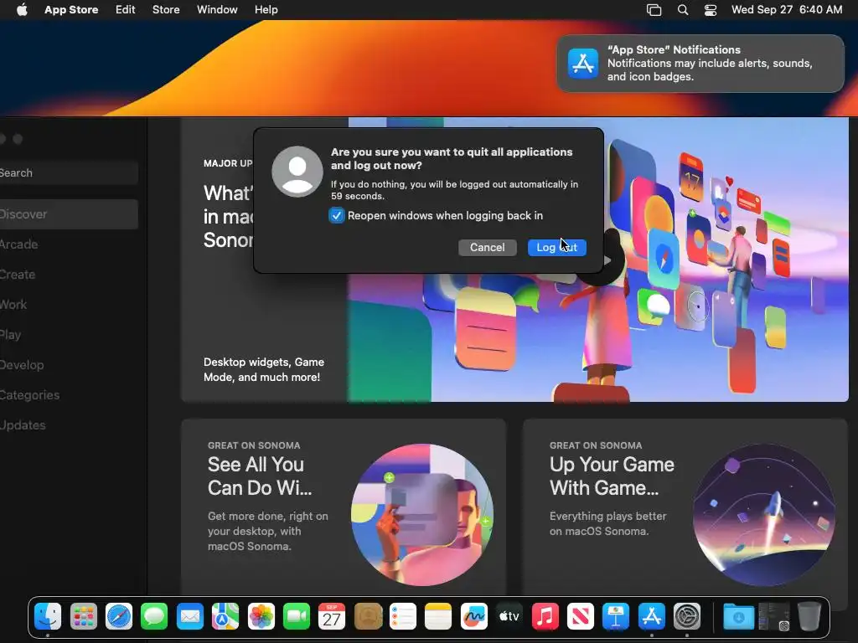
Task: Open System Settings from the Dock
Action: coord(687,617)
